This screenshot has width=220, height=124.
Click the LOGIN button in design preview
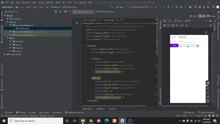coord(174,45)
